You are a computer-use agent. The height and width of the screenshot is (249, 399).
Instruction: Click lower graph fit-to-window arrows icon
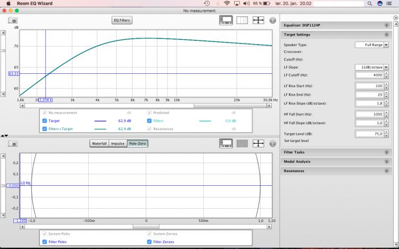click(259, 144)
